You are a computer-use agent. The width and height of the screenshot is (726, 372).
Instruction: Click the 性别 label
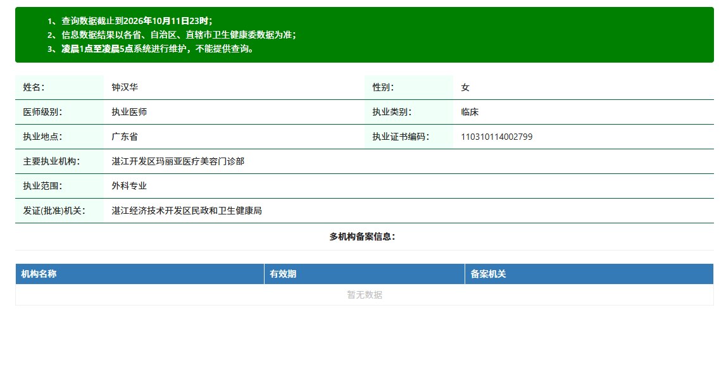click(383, 87)
